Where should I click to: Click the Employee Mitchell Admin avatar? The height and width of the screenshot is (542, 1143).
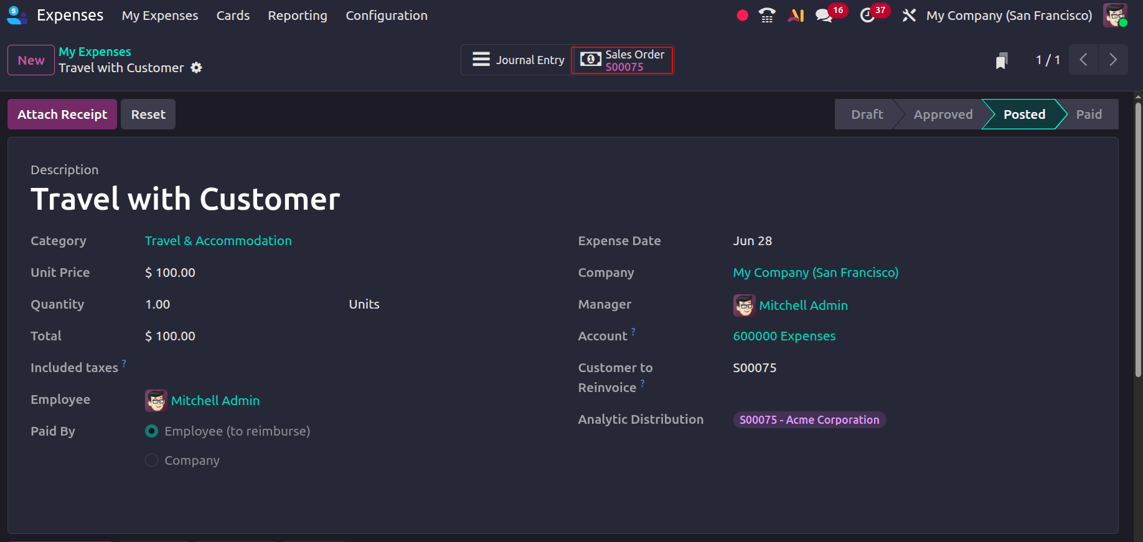pyautogui.click(x=156, y=401)
